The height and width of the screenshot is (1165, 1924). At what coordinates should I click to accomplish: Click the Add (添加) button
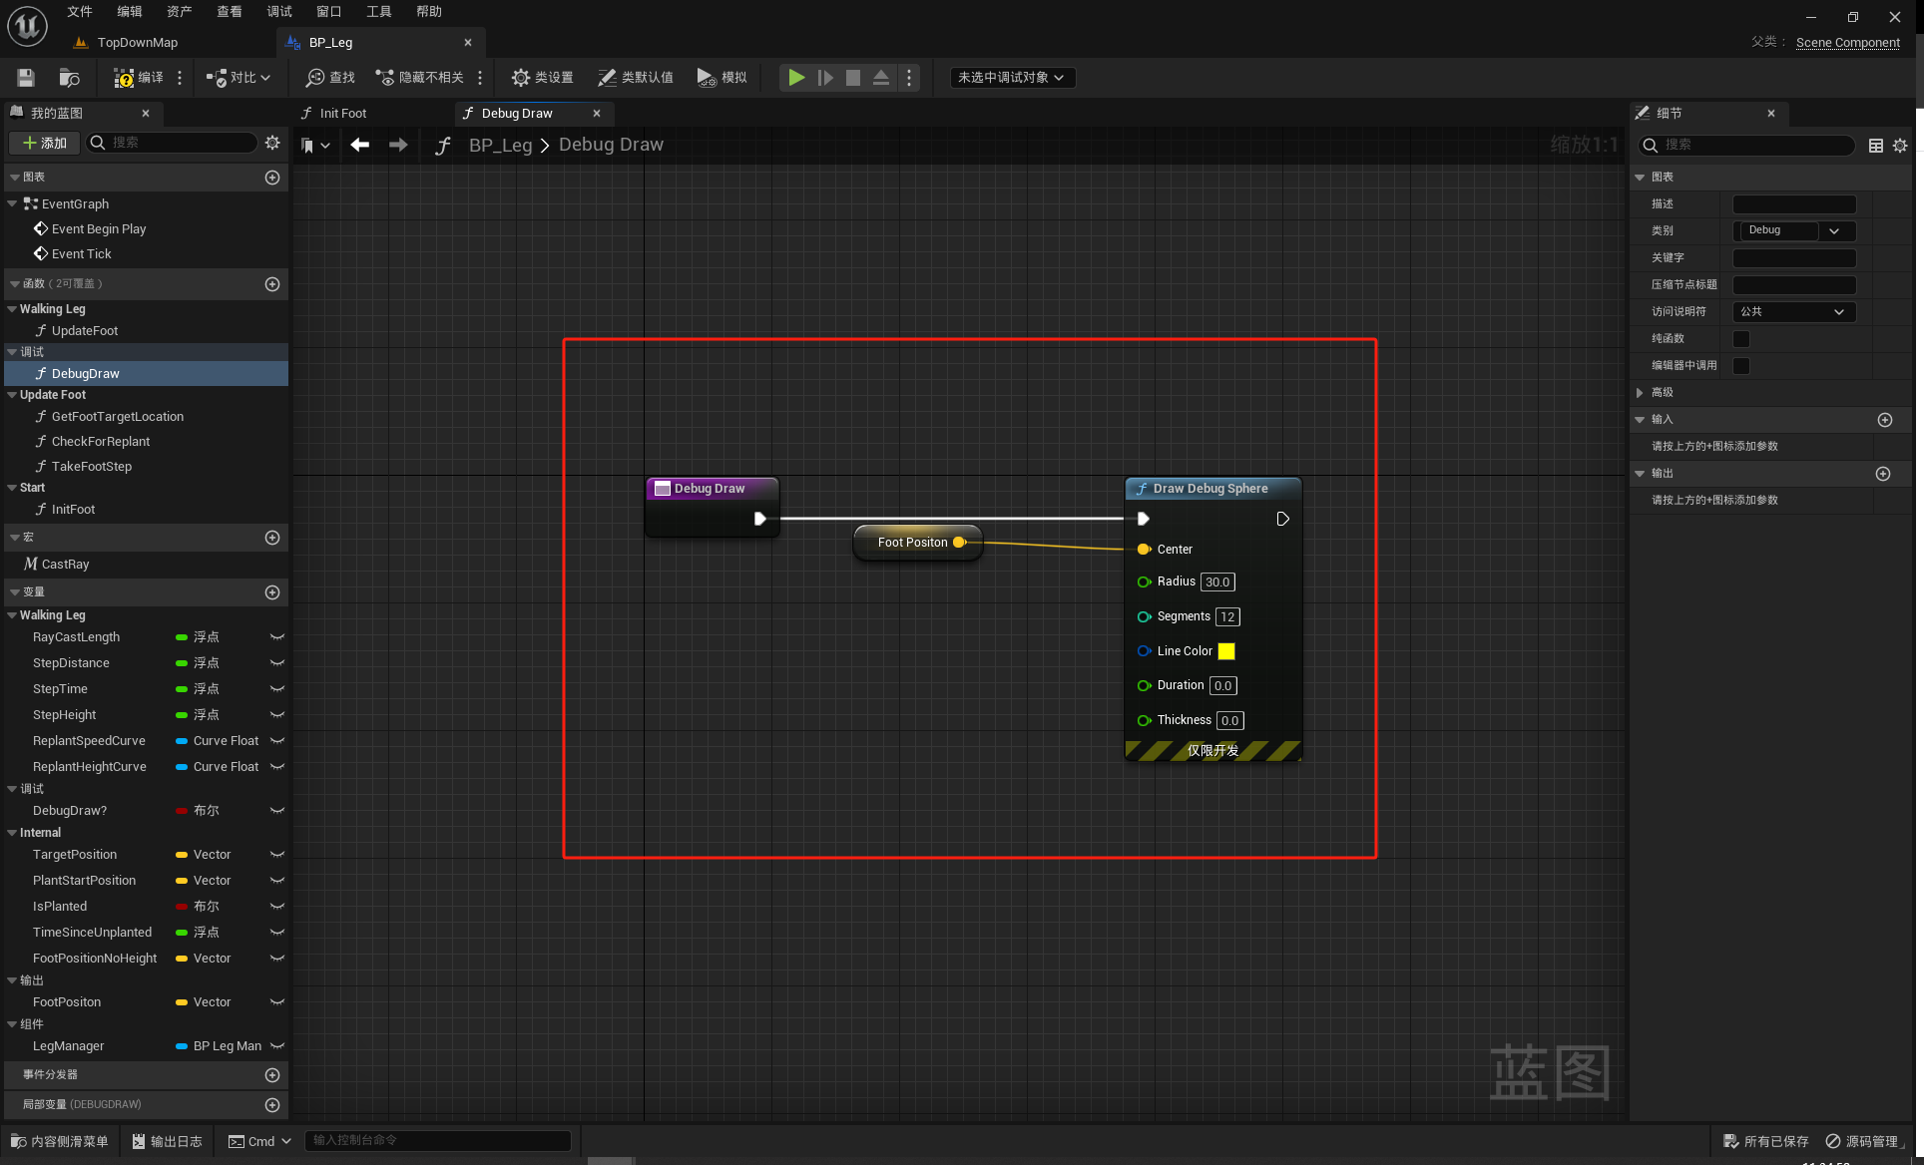pos(45,143)
